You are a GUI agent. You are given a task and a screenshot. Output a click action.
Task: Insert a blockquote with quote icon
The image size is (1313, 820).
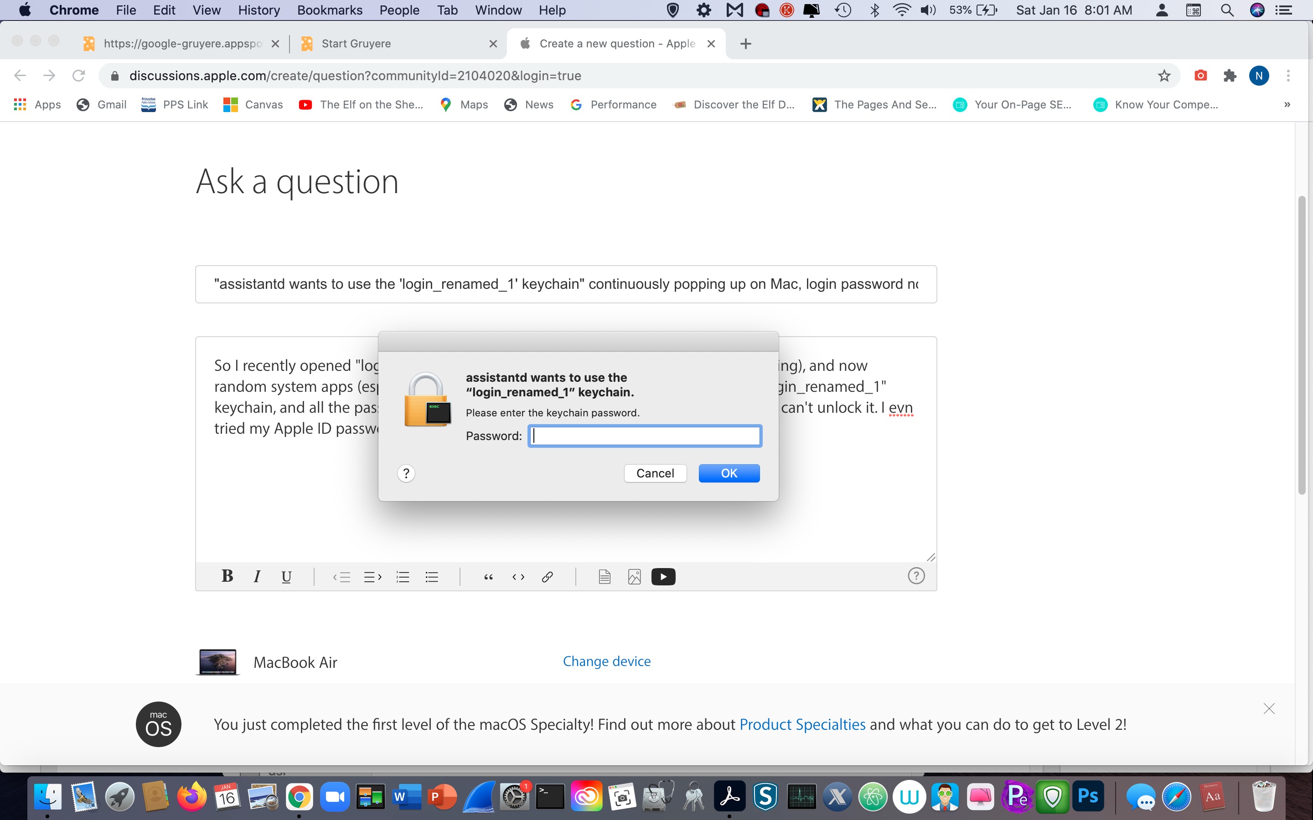coord(488,576)
